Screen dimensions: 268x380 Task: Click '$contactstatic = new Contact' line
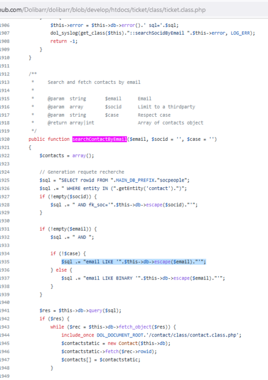point(116,343)
